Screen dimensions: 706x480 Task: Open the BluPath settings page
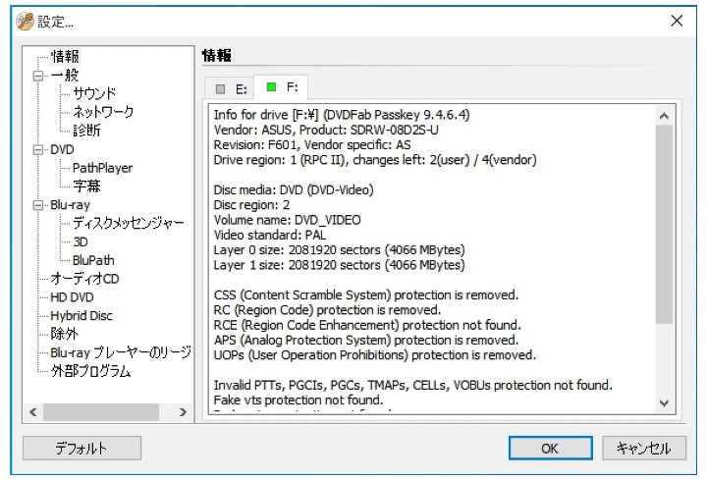93,260
